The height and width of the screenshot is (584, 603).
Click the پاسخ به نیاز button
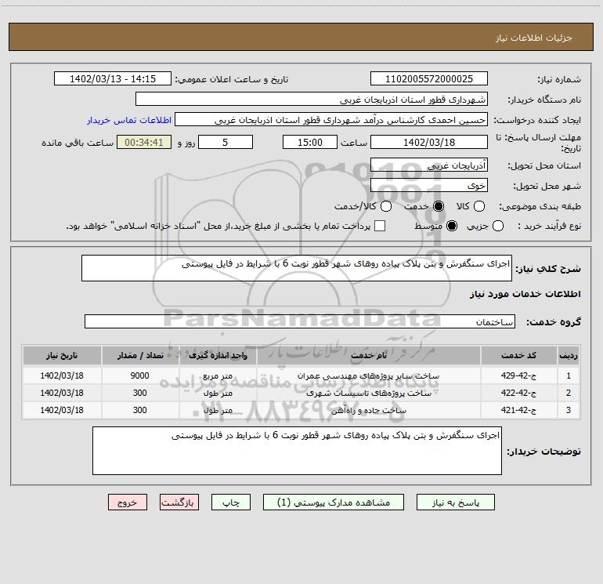tap(455, 502)
